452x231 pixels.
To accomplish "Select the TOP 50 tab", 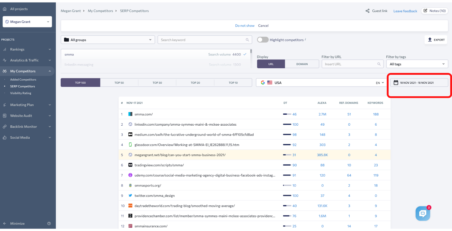I will click(119, 83).
